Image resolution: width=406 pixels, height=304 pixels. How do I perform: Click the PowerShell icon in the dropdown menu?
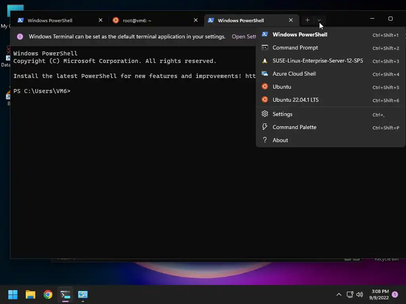264,34
